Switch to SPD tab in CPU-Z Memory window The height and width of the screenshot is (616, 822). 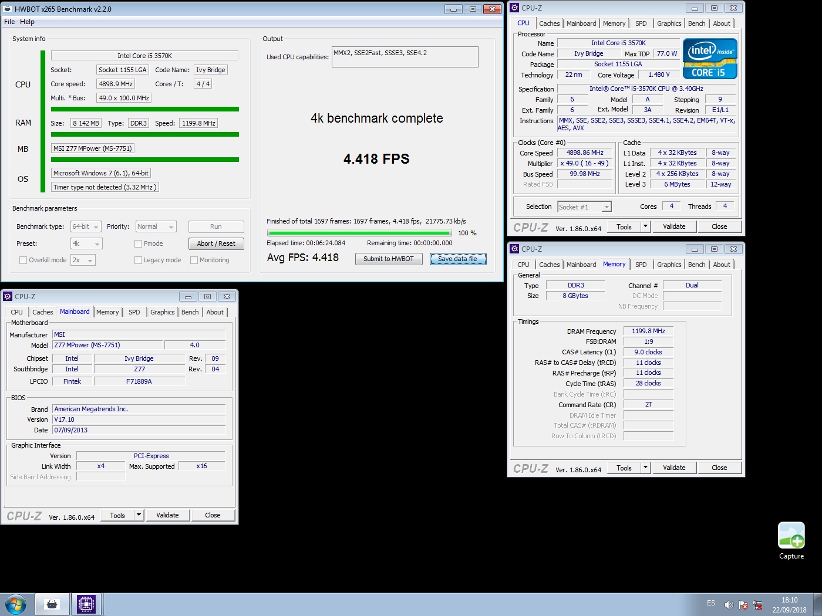point(641,265)
